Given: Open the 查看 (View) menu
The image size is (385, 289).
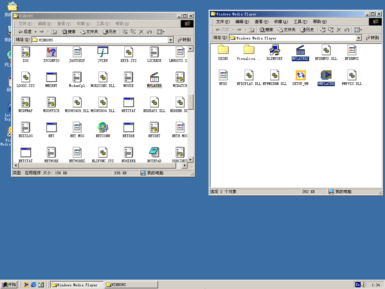Looking at the screenshot, I should (x=63, y=23).
